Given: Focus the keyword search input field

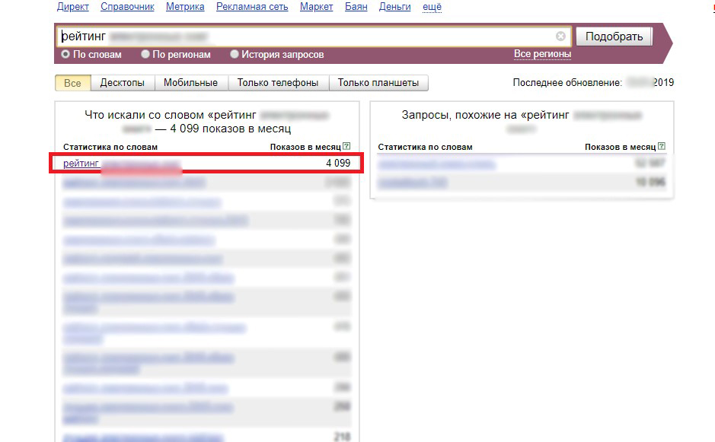Looking at the screenshot, I should pyautogui.click(x=305, y=37).
